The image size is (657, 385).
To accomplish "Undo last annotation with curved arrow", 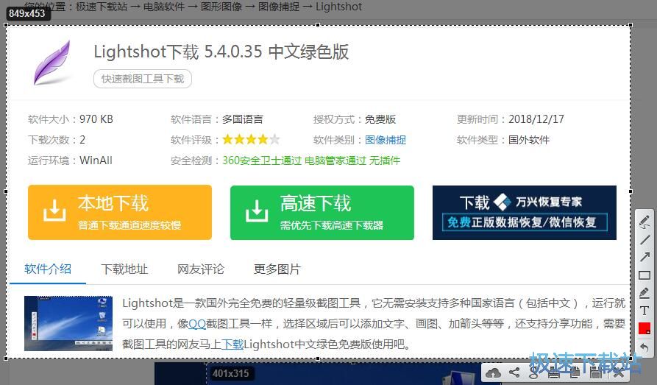I will point(644,347).
